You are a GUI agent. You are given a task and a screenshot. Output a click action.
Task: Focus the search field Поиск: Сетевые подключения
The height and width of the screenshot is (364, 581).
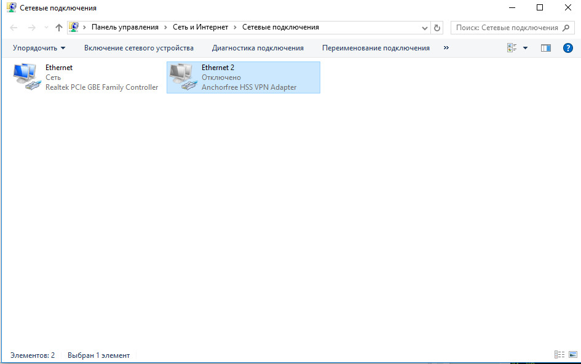(x=507, y=28)
